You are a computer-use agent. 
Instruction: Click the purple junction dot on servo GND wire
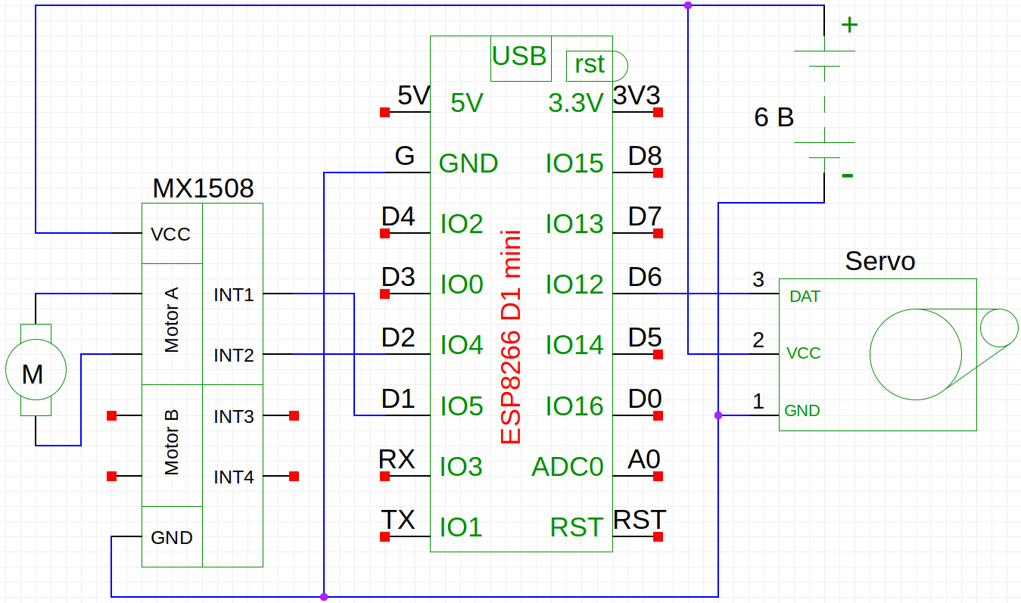[718, 415]
